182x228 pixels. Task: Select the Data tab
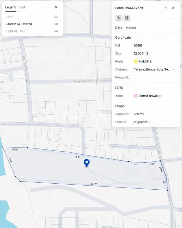(119, 28)
